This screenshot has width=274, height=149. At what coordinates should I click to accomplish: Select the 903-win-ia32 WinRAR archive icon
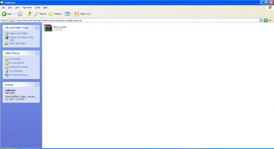[x=48, y=28]
